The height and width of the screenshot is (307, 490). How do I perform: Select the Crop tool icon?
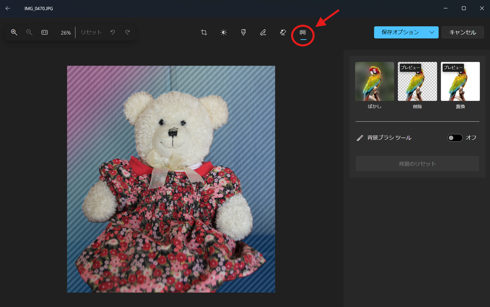(x=204, y=32)
